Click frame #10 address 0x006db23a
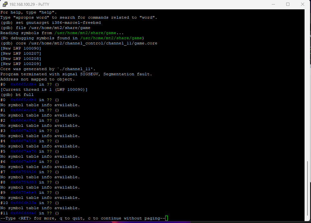 [24, 203]
